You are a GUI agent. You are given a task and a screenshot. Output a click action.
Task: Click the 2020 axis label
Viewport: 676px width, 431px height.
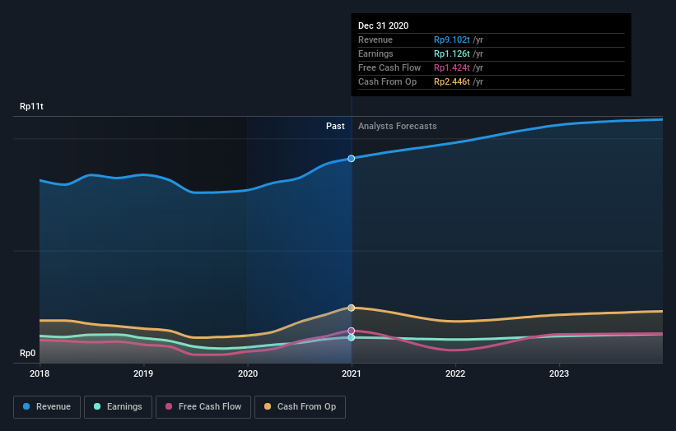[248, 373]
